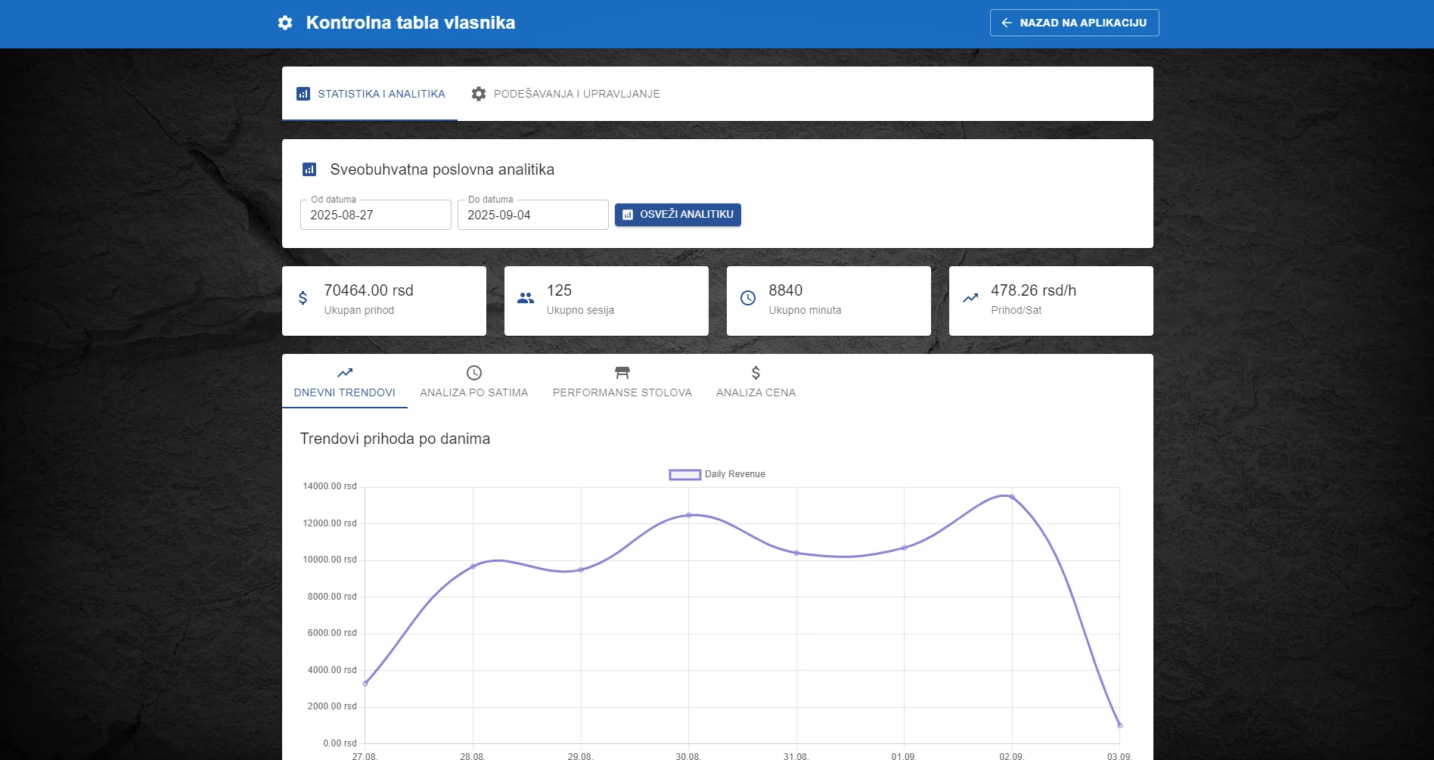Viewport: 1434px width, 760px height.
Task: Click the 478.26 rsd/h value
Action: click(1033, 290)
